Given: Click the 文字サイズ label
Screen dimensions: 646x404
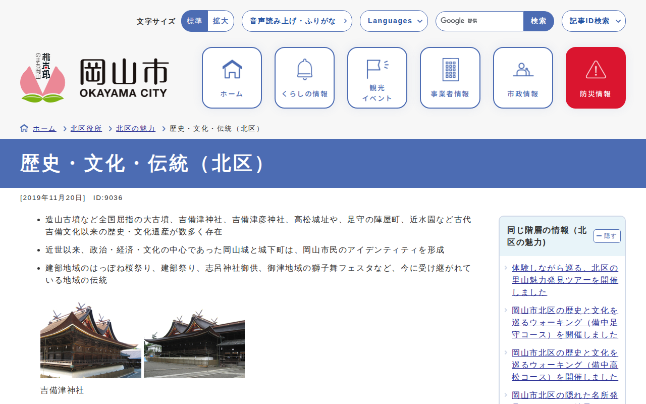Looking at the screenshot, I should pyautogui.click(x=156, y=21).
